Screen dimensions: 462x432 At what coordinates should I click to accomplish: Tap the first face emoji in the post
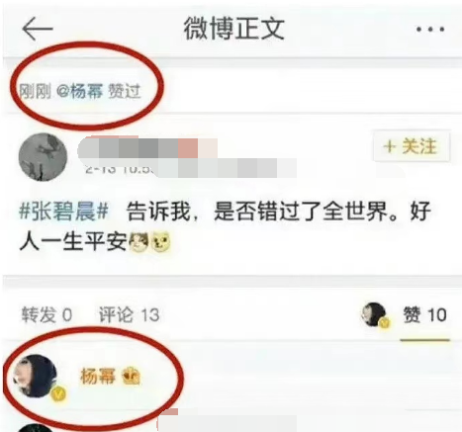tap(139, 243)
